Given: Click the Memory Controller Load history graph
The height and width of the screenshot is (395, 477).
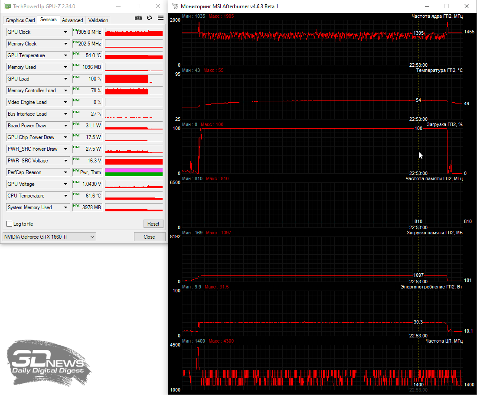Looking at the screenshot, I should tap(134, 91).
